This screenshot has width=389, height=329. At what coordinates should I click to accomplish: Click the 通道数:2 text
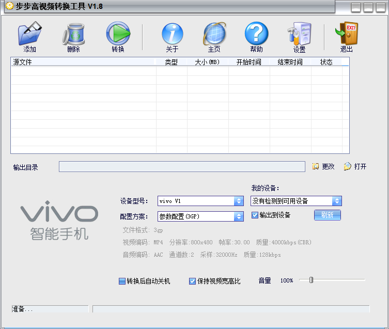click(x=181, y=255)
